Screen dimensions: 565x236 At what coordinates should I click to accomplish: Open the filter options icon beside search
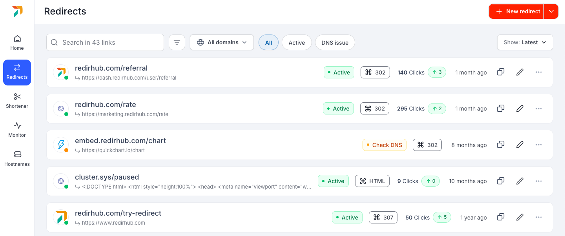(177, 42)
